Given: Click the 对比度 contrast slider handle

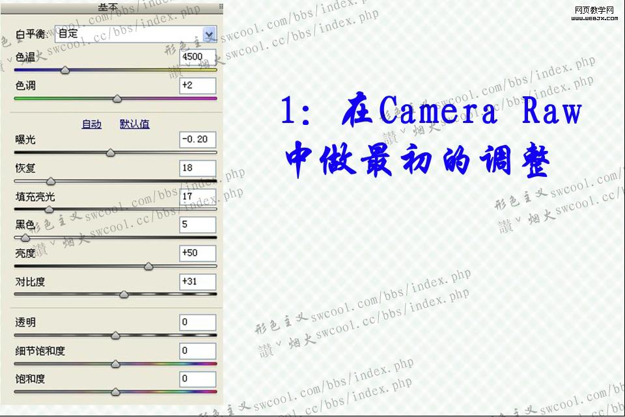Looking at the screenshot, I should [124, 295].
